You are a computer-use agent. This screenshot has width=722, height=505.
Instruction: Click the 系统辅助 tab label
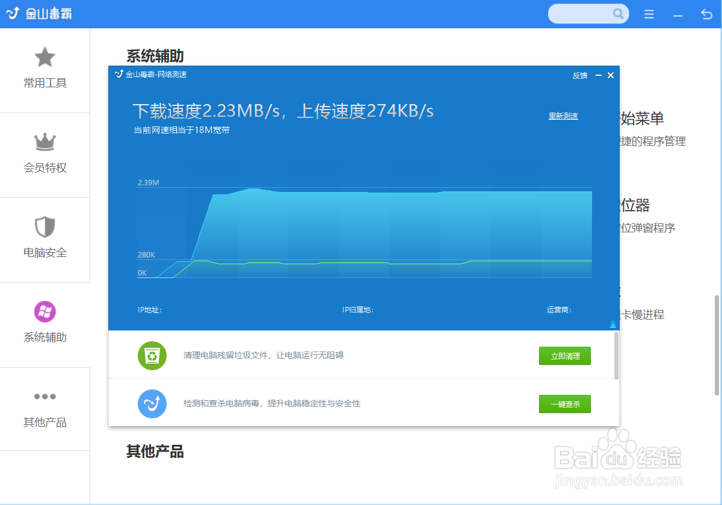pyautogui.click(x=45, y=338)
